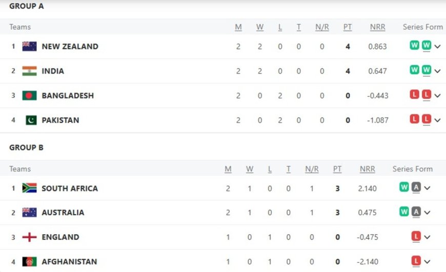Click the GROUP B heading
446x272 pixels.
point(26,148)
